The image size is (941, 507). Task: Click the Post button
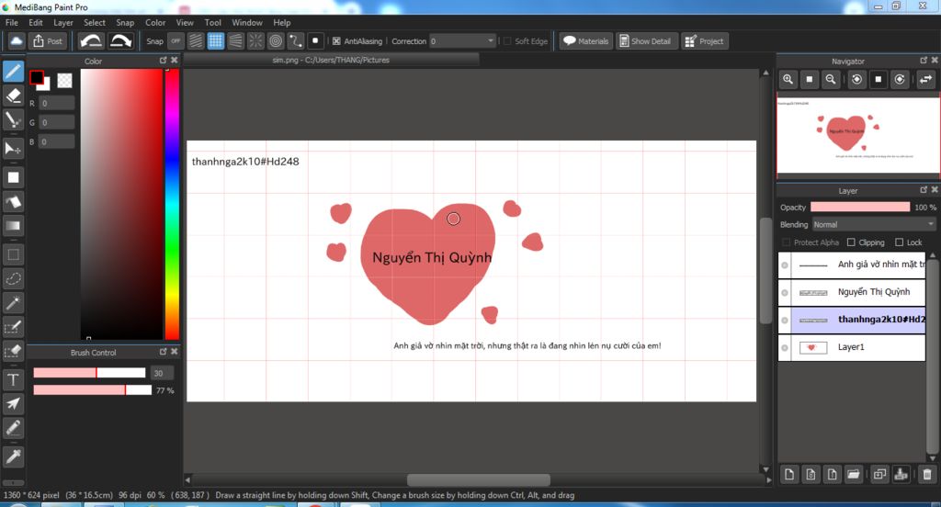pos(48,40)
